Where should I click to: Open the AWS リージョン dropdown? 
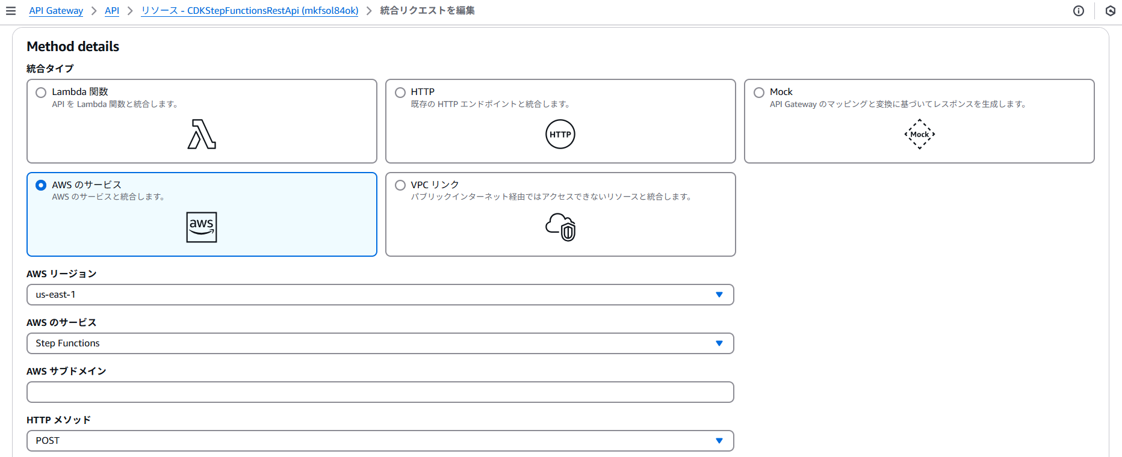pyautogui.click(x=380, y=295)
